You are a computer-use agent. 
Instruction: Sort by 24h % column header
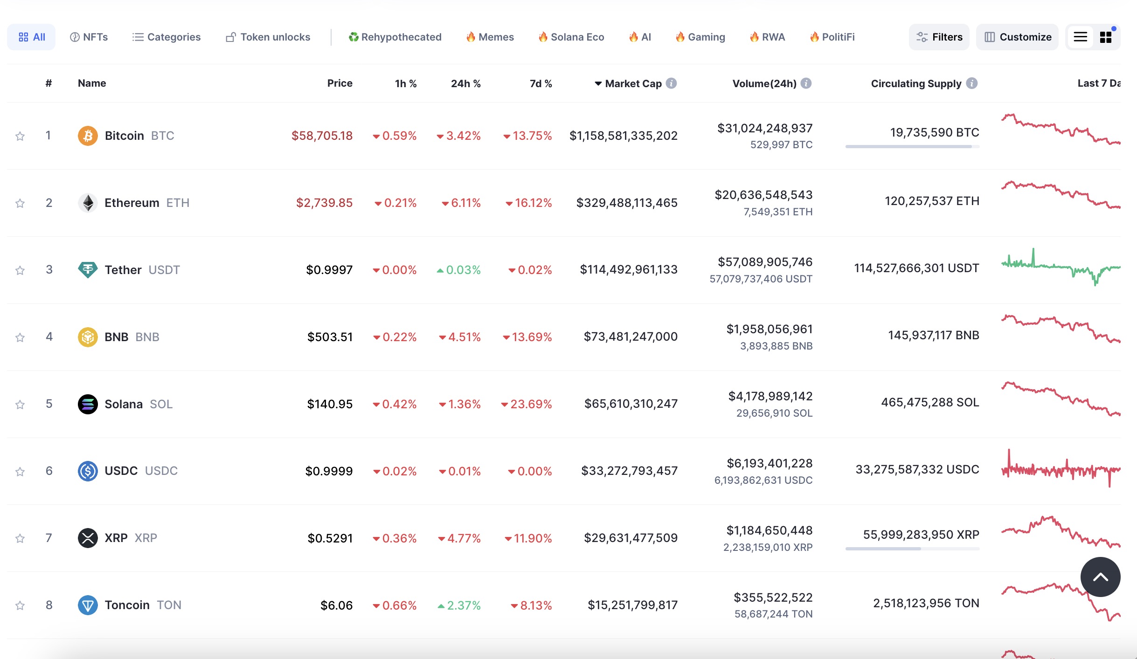point(465,83)
